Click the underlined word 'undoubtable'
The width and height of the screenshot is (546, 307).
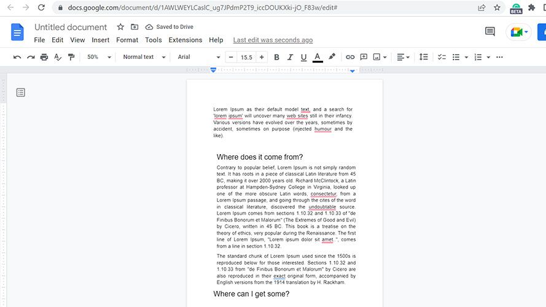(322, 207)
